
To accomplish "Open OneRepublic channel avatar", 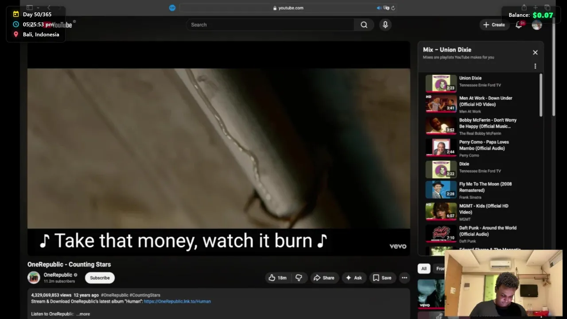I will (34, 278).
